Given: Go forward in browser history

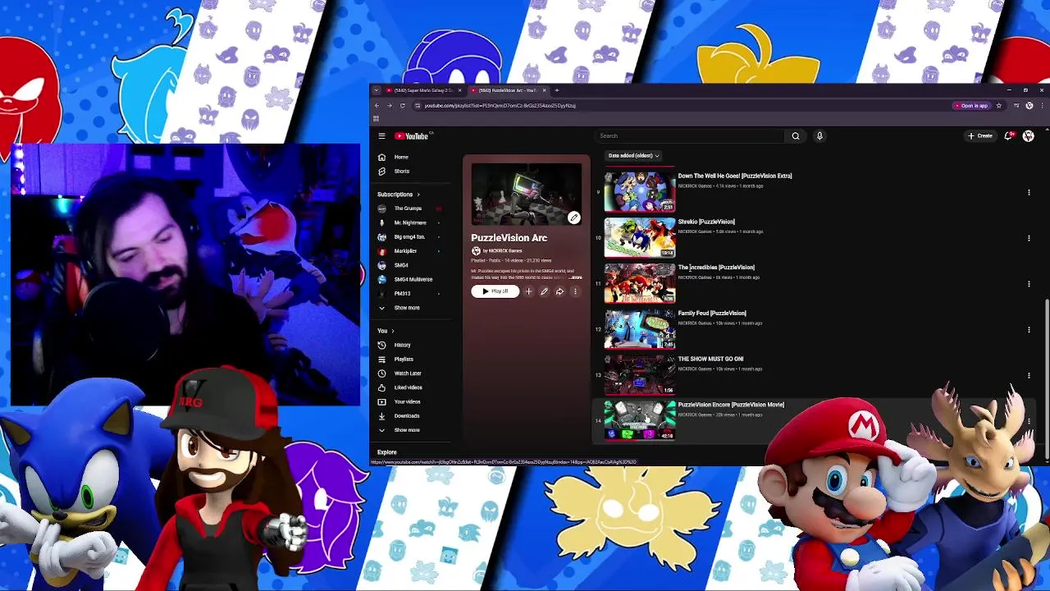Looking at the screenshot, I should (389, 106).
